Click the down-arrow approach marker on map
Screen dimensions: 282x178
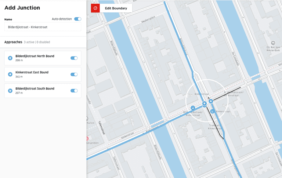[204, 104]
